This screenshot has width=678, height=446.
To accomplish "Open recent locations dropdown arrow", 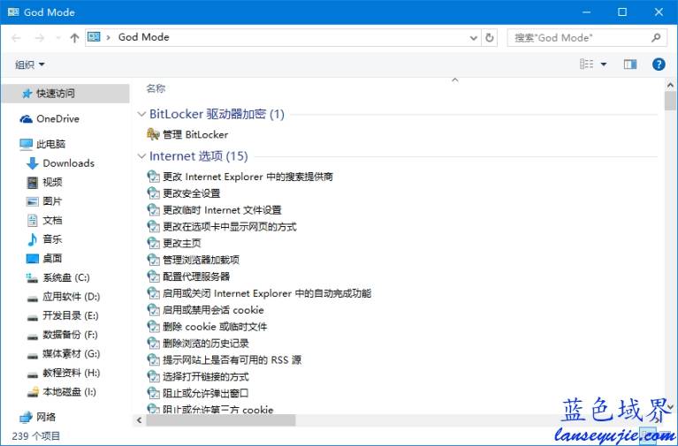I will (x=58, y=38).
